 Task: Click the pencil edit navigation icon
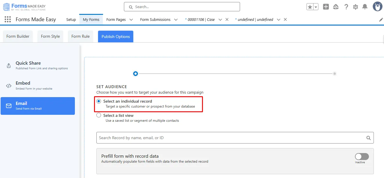pyautogui.click(x=381, y=20)
